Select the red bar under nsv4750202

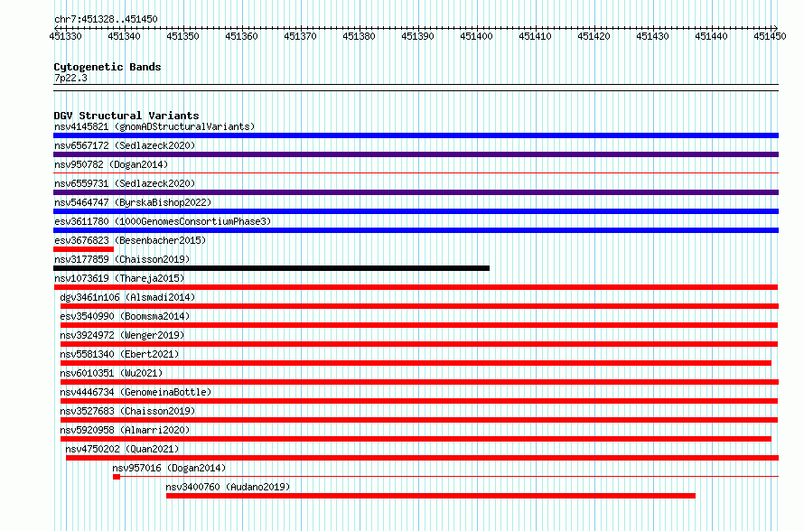(423, 458)
